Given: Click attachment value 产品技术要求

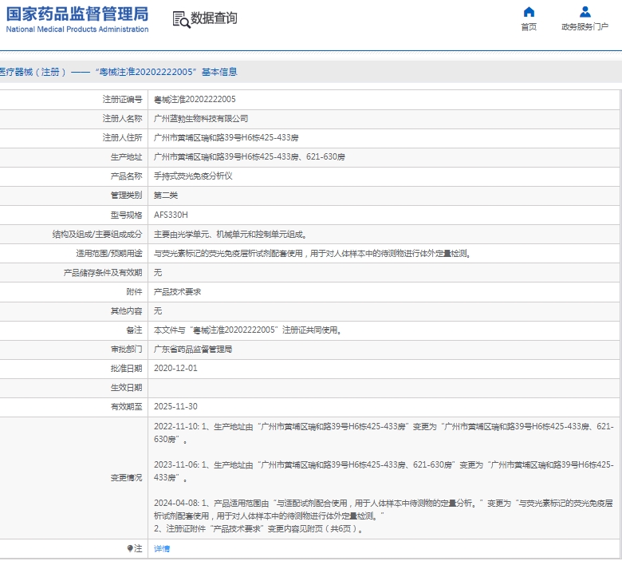Looking at the screenshot, I should pos(177,292).
